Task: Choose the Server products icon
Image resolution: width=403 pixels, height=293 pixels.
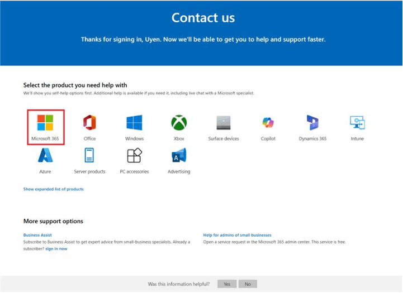Action: (89, 155)
